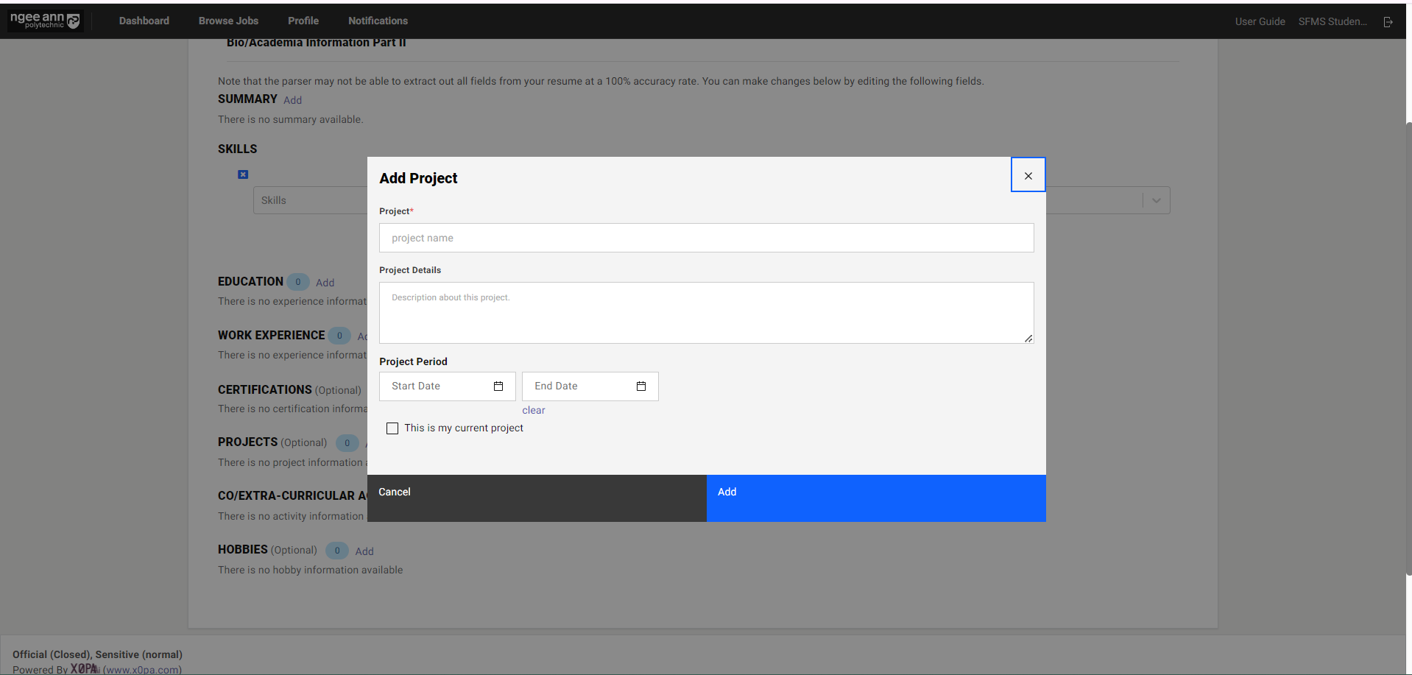Check 'This is my current project'
Screen dimensions: 1412x675
tap(392, 428)
